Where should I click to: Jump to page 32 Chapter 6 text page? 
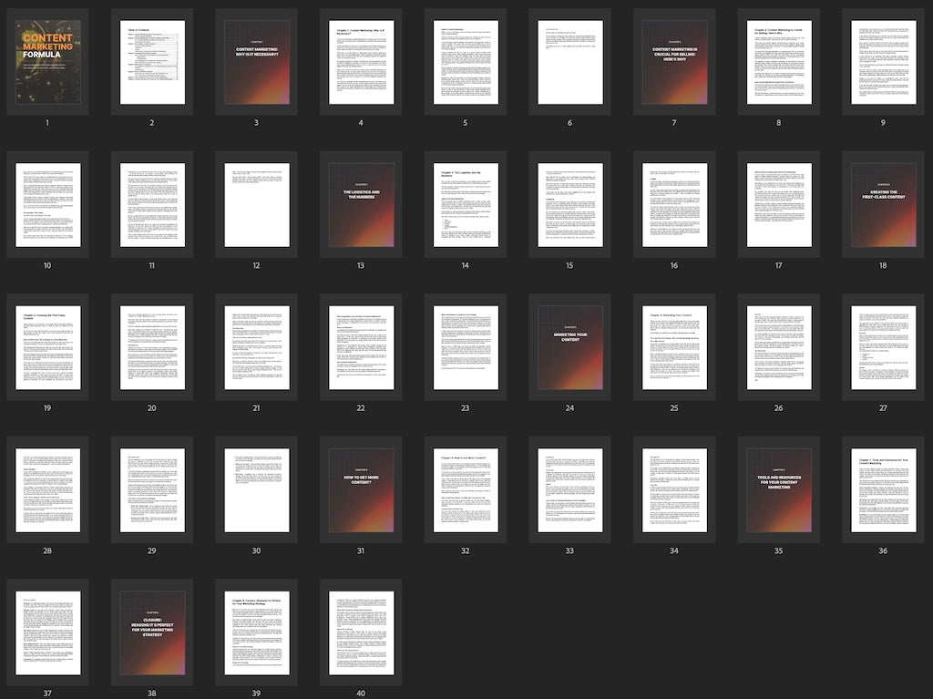[466, 490]
